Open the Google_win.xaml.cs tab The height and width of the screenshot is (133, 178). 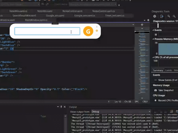point(85,15)
